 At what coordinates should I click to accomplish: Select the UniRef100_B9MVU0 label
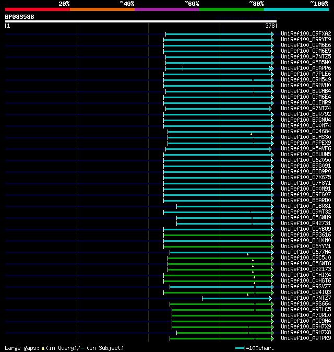pyautogui.click(x=306, y=85)
